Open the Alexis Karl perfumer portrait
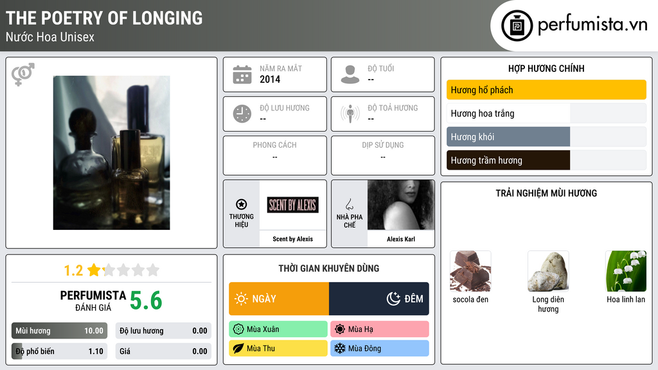The image size is (658, 370). point(401,205)
